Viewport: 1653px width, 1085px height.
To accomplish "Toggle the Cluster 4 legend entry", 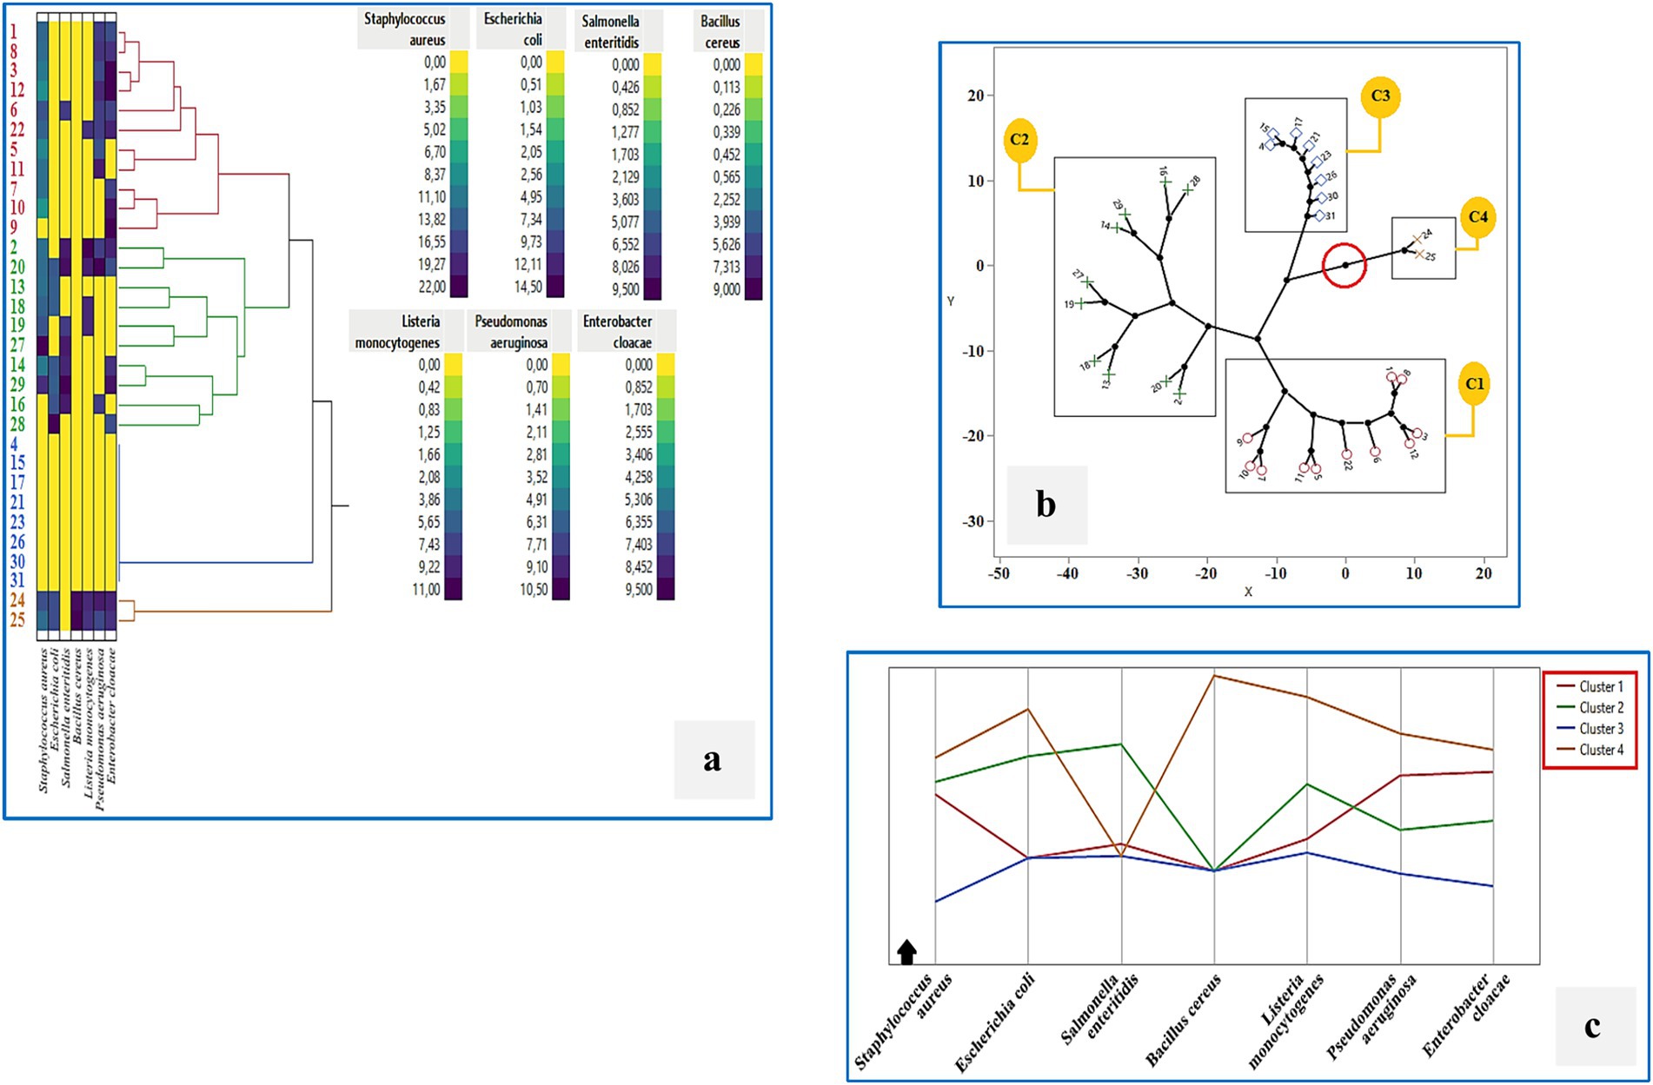I will coord(1590,750).
